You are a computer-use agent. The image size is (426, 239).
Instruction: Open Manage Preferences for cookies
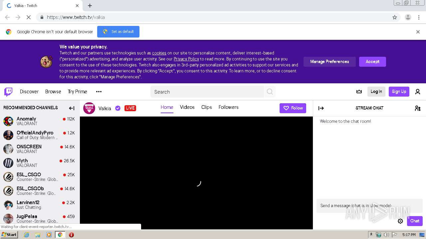click(x=329, y=62)
